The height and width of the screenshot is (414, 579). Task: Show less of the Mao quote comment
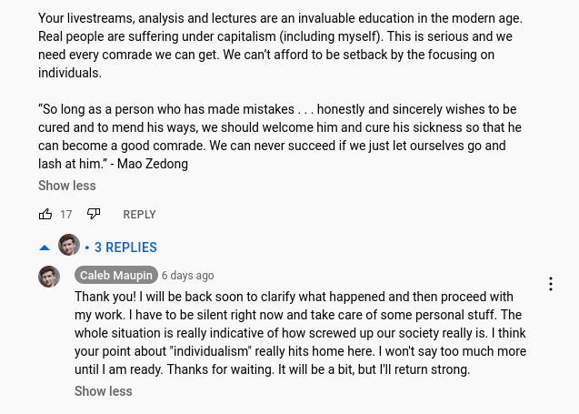tap(66, 186)
